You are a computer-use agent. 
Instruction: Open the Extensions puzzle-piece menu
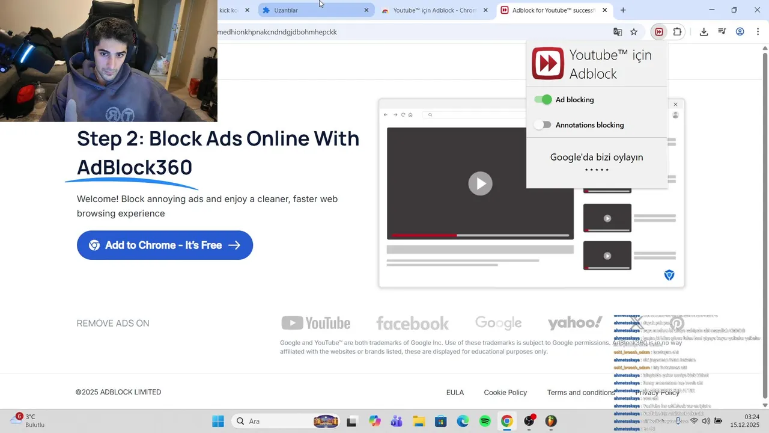click(x=678, y=32)
